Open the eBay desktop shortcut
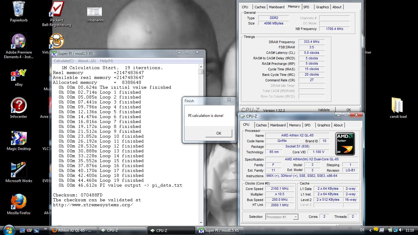 point(19,77)
